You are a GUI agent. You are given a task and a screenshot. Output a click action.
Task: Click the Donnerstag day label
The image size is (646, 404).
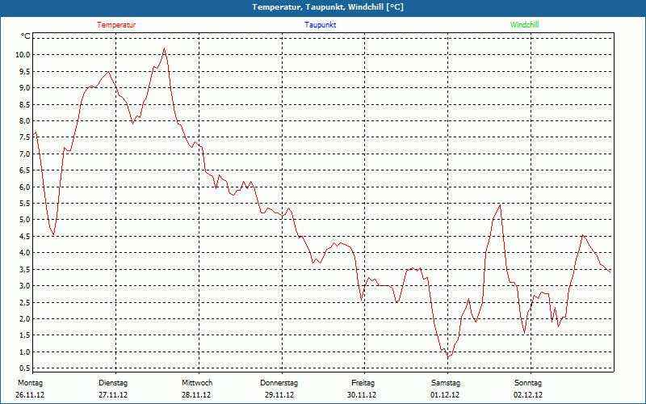tap(279, 383)
